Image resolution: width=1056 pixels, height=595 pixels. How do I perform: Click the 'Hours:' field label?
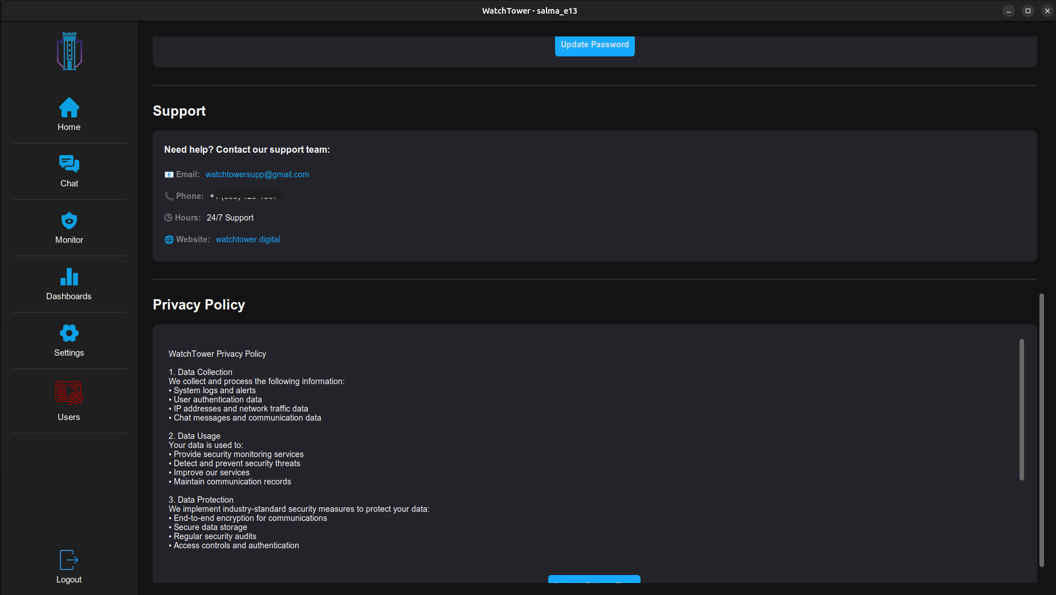tap(187, 218)
